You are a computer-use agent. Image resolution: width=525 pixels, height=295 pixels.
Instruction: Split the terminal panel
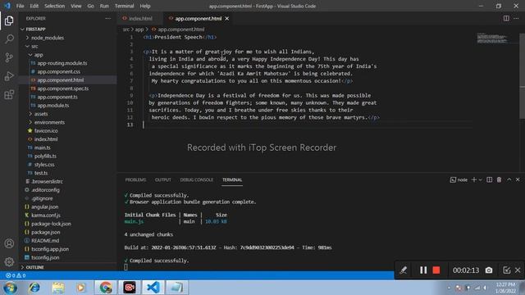[489, 179]
